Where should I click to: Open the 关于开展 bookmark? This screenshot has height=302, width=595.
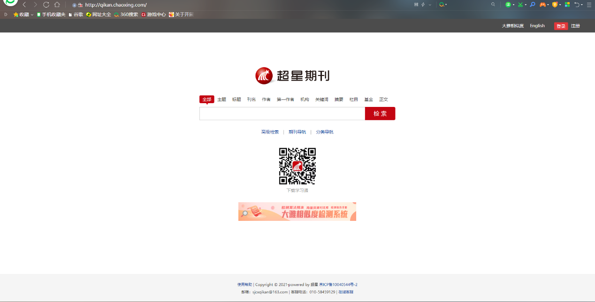[x=181, y=15]
